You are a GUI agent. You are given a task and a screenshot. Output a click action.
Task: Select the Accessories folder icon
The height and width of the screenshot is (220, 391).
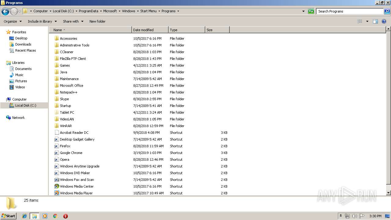57,38
